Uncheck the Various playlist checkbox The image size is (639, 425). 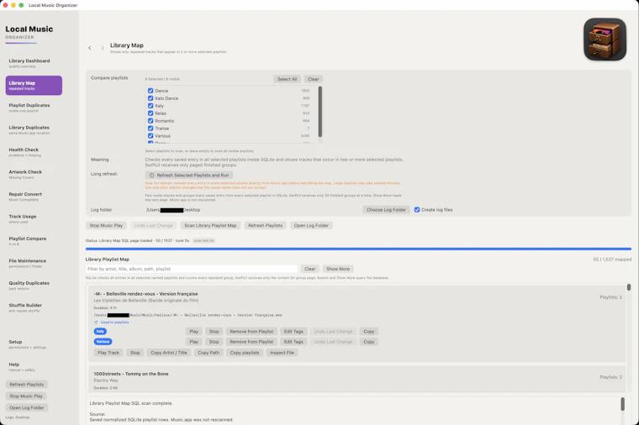pyautogui.click(x=151, y=136)
